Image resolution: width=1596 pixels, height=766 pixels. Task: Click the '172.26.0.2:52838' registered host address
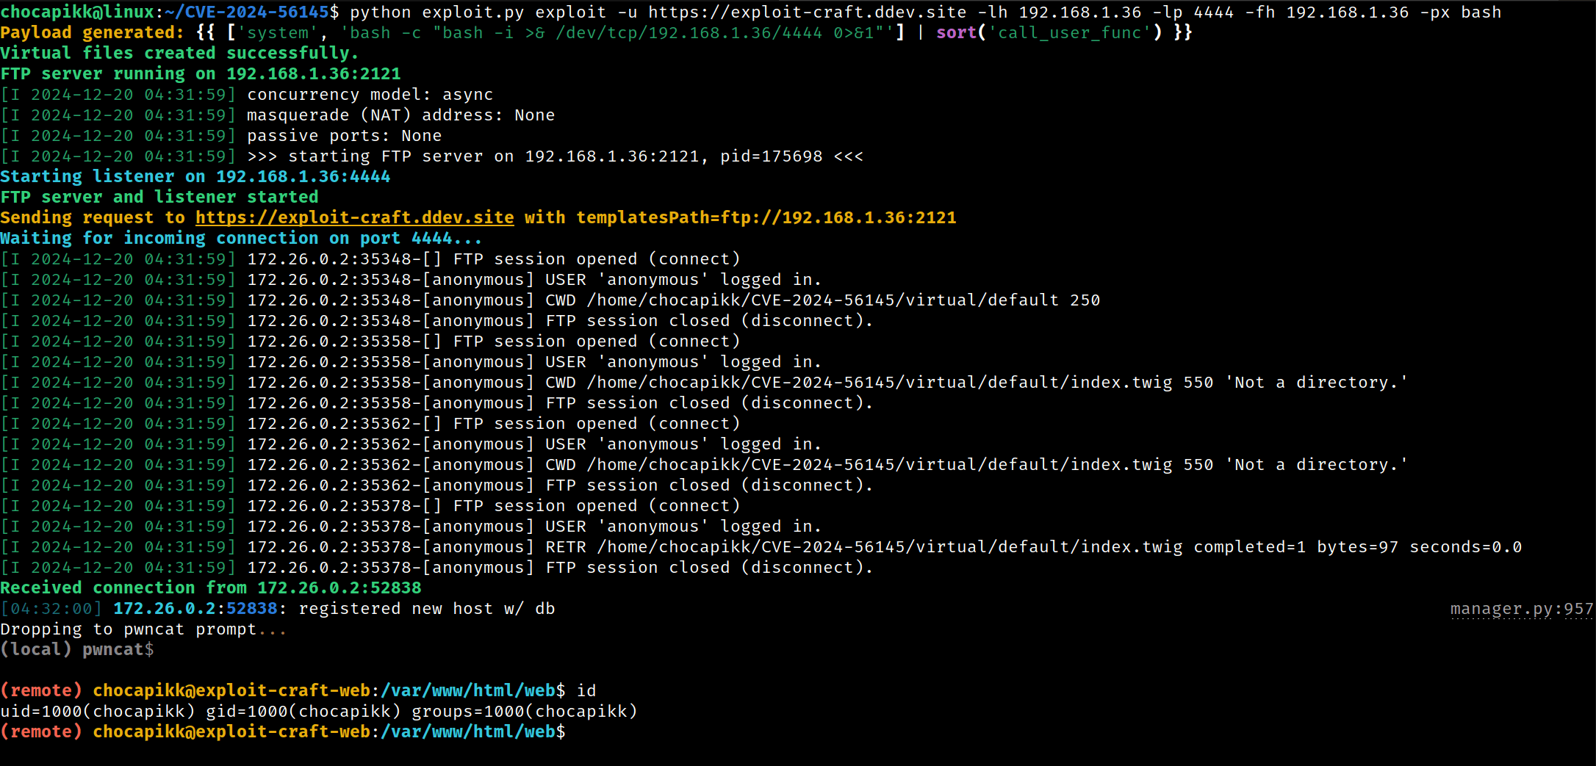tap(195, 609)
